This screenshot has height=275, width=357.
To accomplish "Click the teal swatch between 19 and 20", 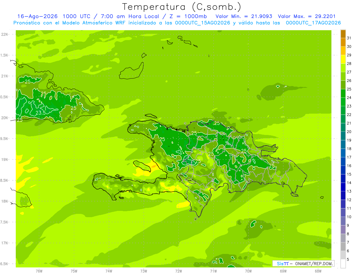I will click(x=343, y=136).
